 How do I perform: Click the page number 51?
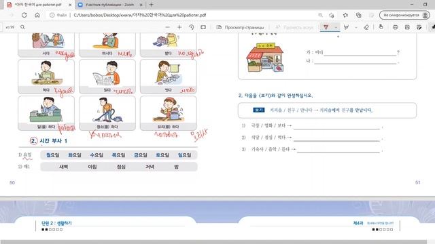(417, 182)
